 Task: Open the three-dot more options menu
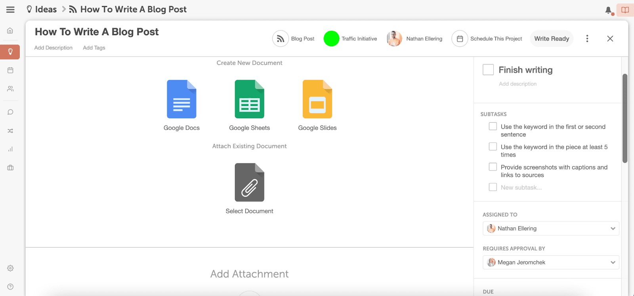pyautogui.click(x=587, y=38)
